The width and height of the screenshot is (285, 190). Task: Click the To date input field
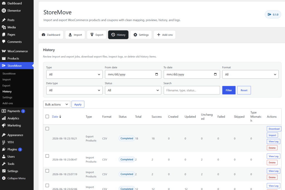pos(192,74)
